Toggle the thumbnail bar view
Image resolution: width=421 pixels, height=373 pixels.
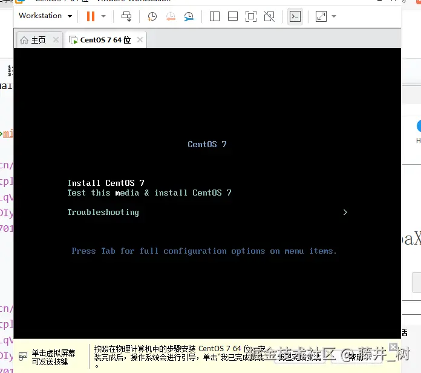(x=233, y=16)
